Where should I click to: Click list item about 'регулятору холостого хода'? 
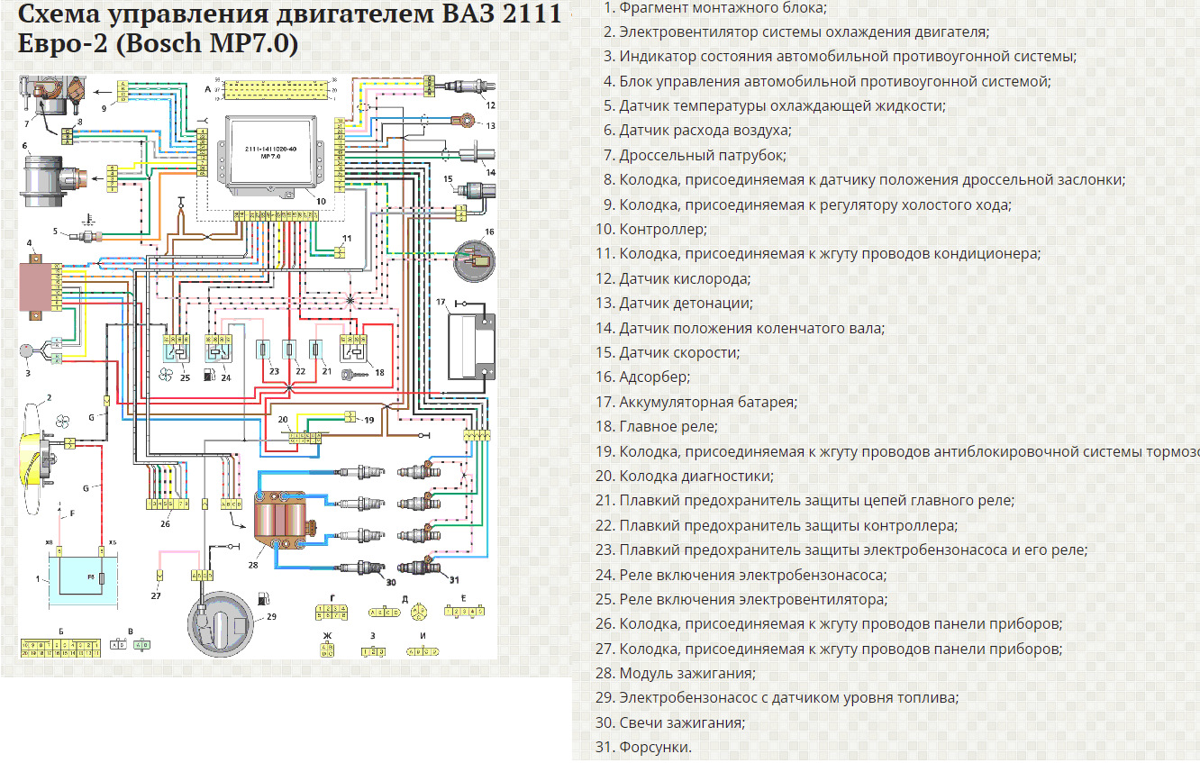click(815, 204)
